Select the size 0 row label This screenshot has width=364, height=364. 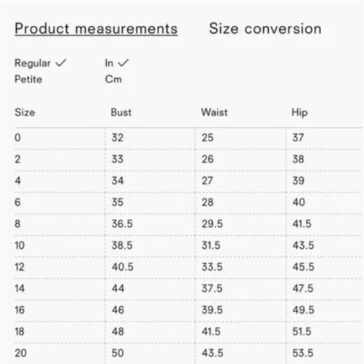[17, 138]
